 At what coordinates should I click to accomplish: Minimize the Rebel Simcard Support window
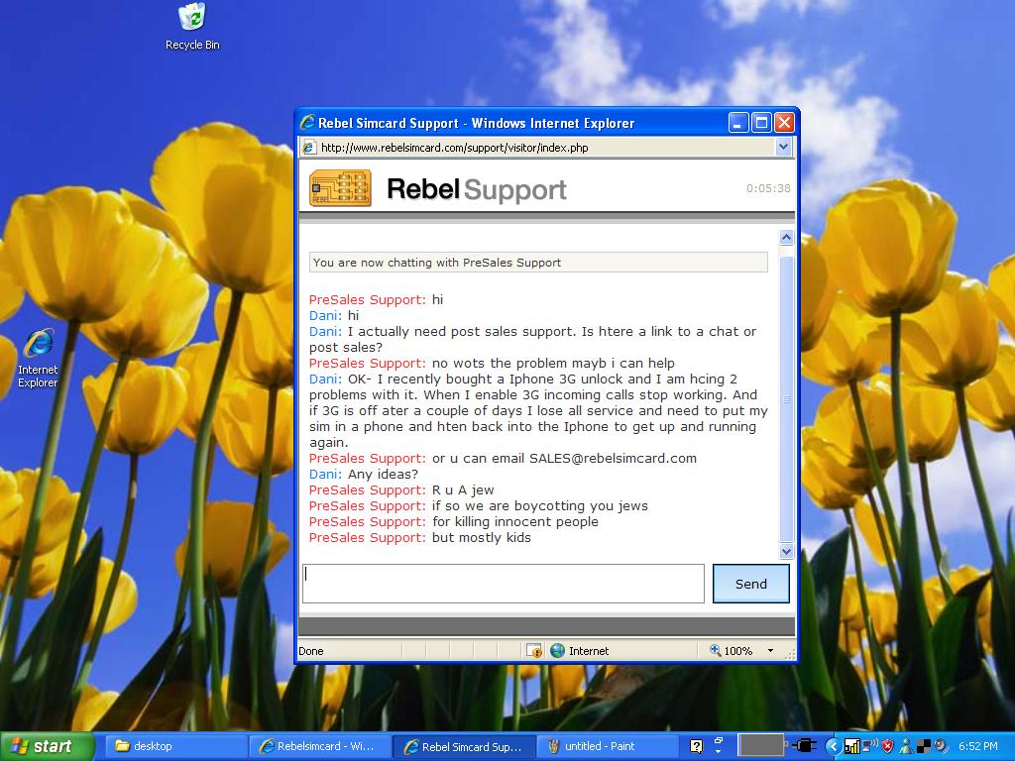(737, 122)
